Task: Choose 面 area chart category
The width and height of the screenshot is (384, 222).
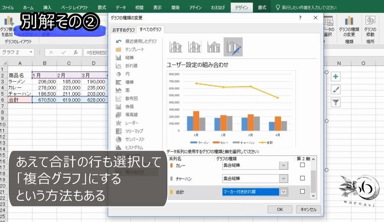Action: 123,90
